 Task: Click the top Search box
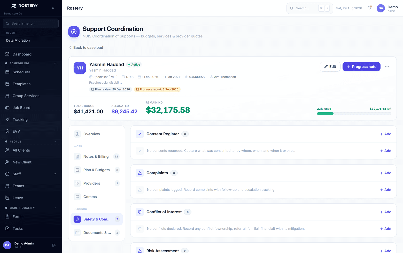pos(309,8)
